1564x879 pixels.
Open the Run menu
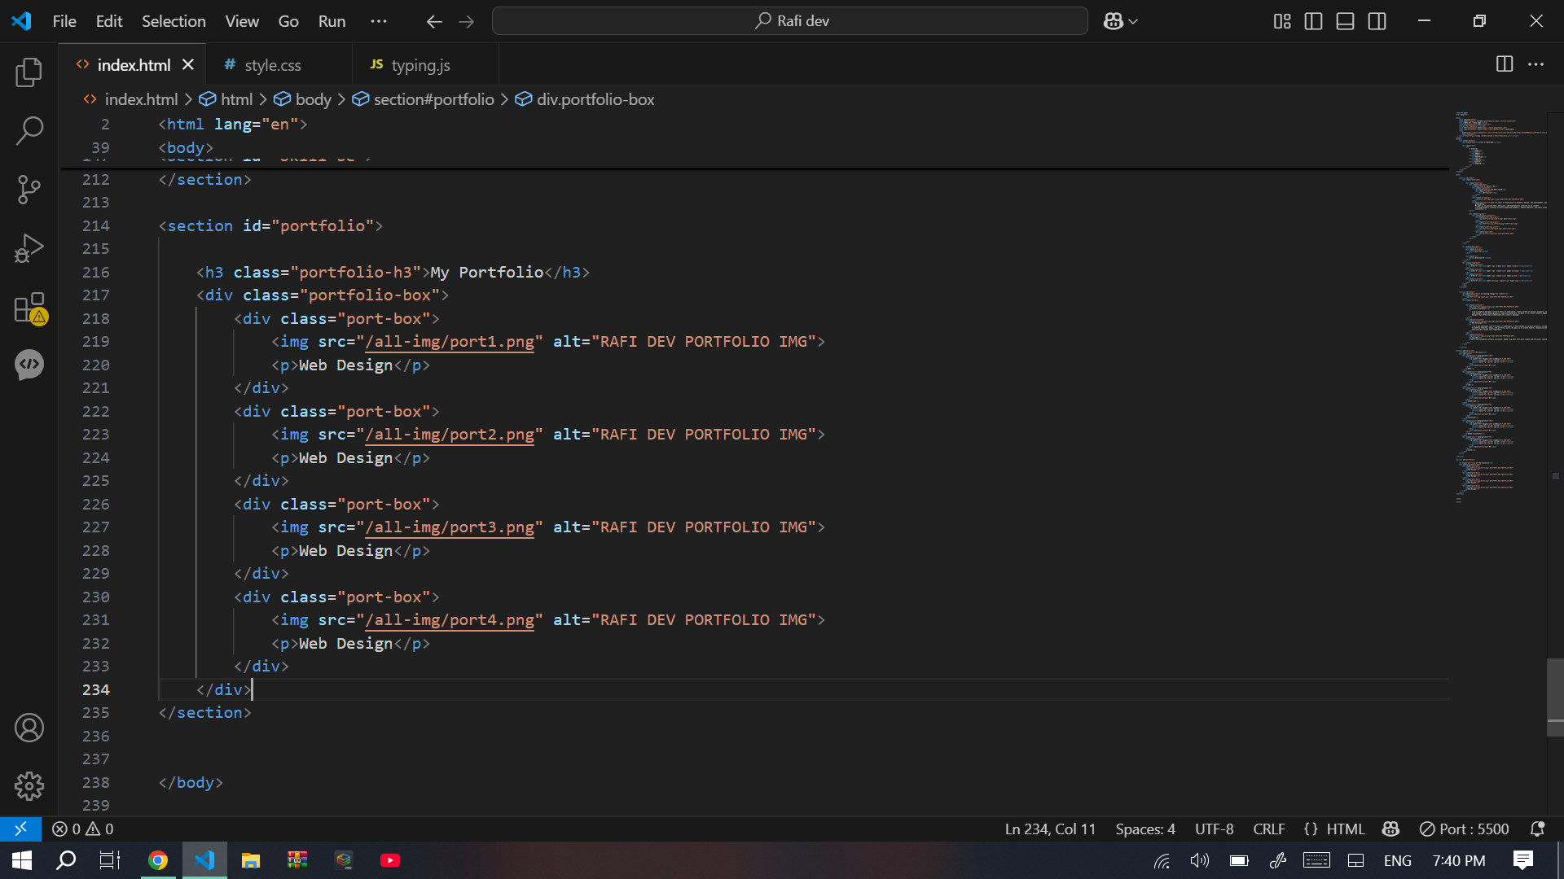[x=332, y=21]
